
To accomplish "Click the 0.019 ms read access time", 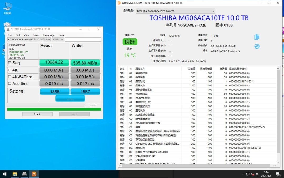I will pyautogui.click(x=54, y=84).
